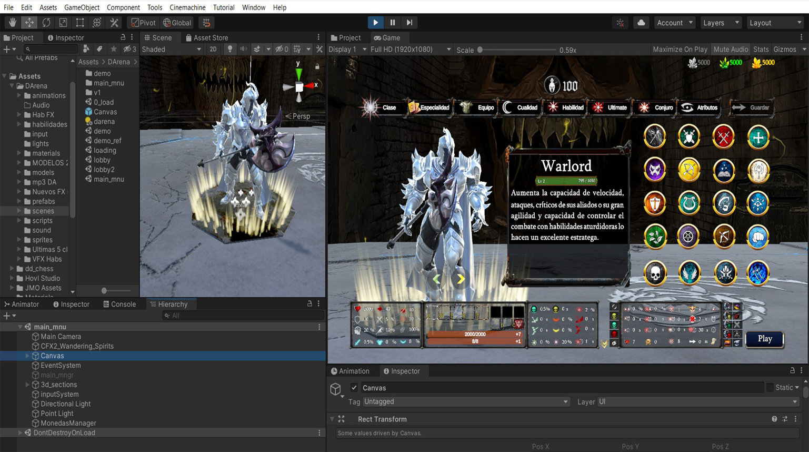Switch to the Asset Store tab
The height and width of the screenshot is (452, 809).
click(207, 38)
